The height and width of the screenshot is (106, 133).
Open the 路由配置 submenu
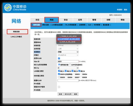pyautogui.click(x=106, y=25)
